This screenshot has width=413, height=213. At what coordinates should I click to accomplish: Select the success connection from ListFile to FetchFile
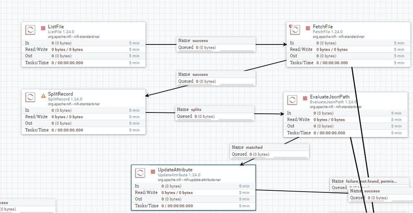[x=216, y=44]
